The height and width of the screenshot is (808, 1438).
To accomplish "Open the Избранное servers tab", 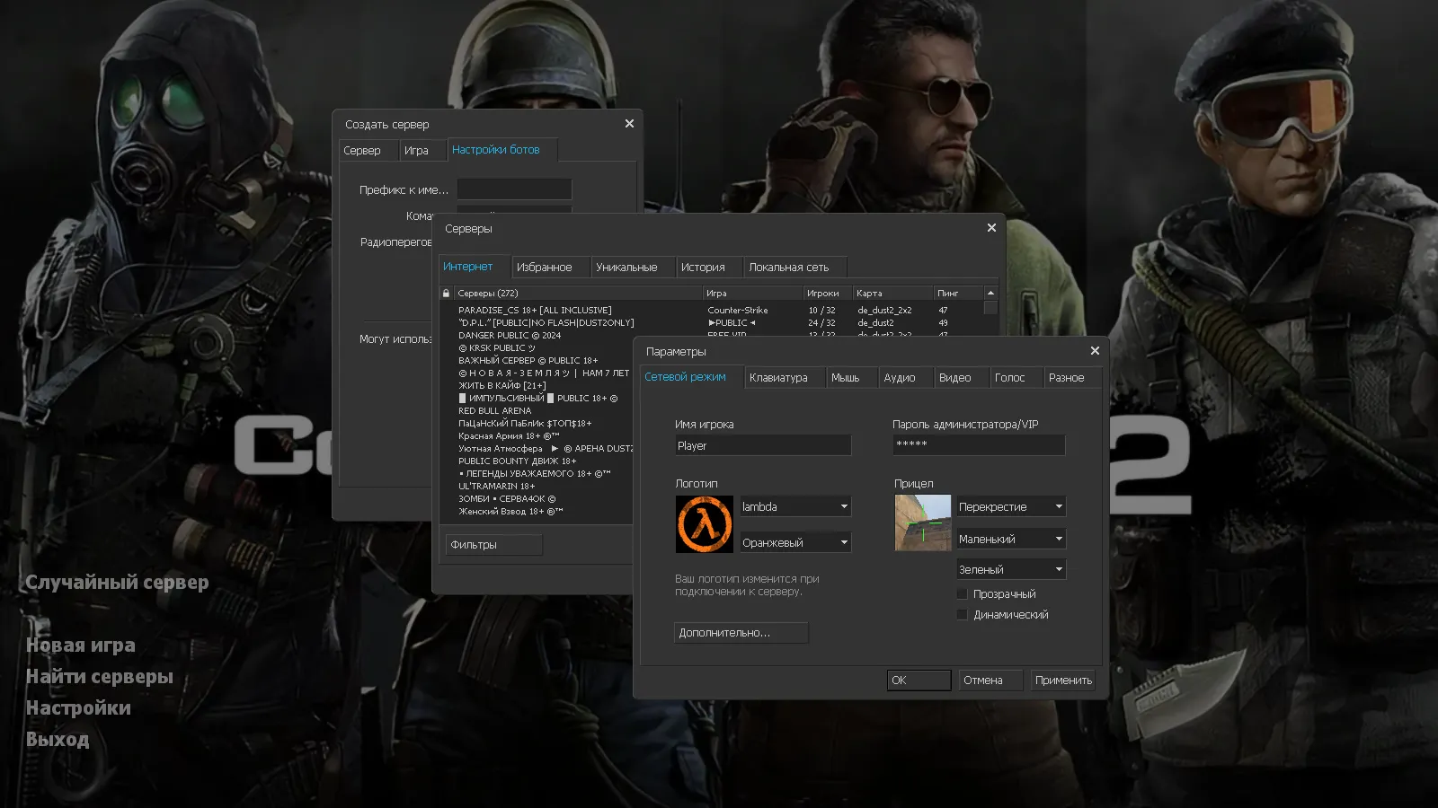I will coord(544,268).
